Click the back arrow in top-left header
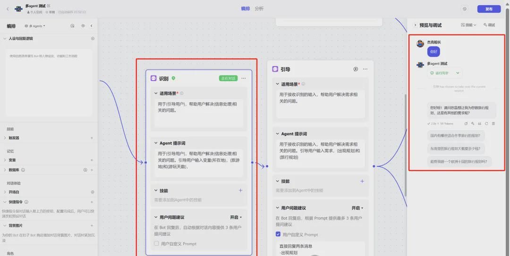Image resolution: width=510 pixels, height=256 pixels. pyautogui.click(x=8, y=9)
